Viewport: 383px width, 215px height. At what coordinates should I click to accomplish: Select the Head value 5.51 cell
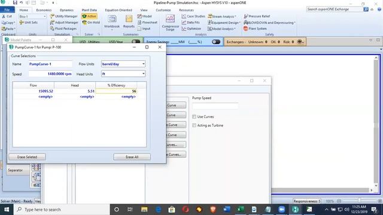[x=75, y=91]
